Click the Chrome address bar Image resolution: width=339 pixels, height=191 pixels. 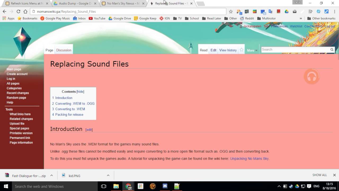128,11
